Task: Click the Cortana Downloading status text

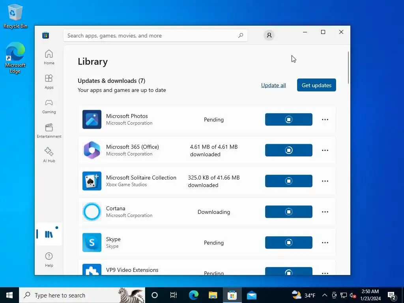Action: pyautogui.click(x=214, y=212)
